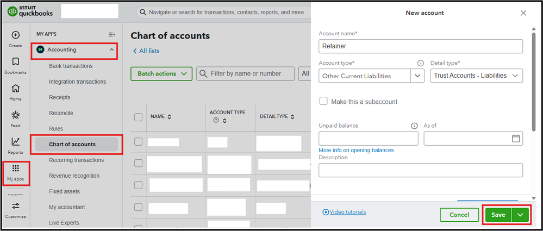The image size is (543, 231).
Task: Check Make this a subaccount
Action: click(323, 101)
